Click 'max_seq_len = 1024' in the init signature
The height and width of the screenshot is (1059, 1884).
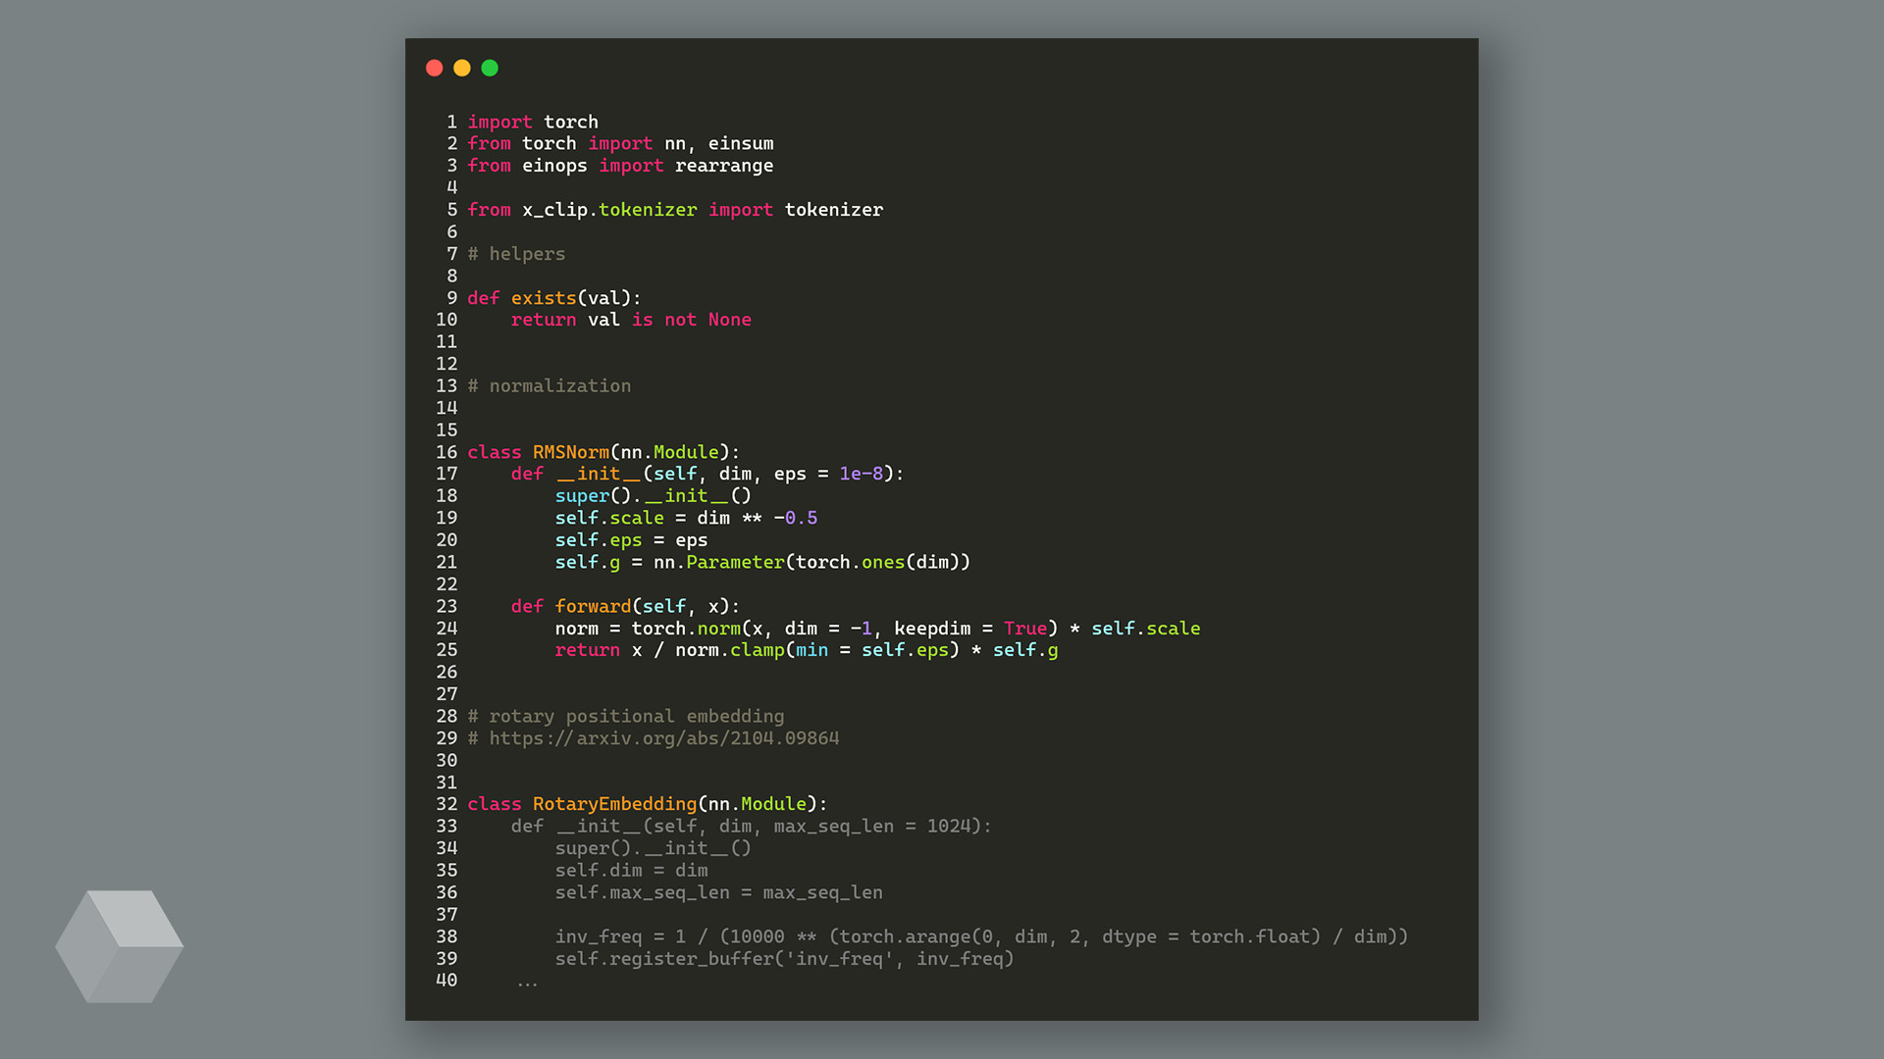tap(877, 827)
